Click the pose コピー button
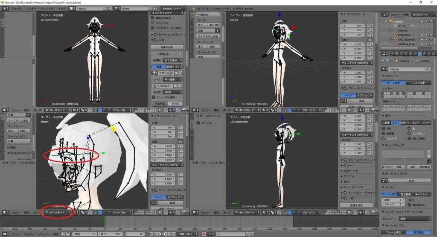Viewport: 437px width, 237px height. (x=201, y=25)
